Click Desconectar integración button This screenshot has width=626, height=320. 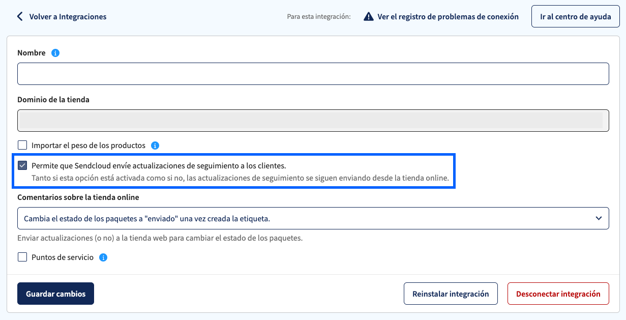558,294
